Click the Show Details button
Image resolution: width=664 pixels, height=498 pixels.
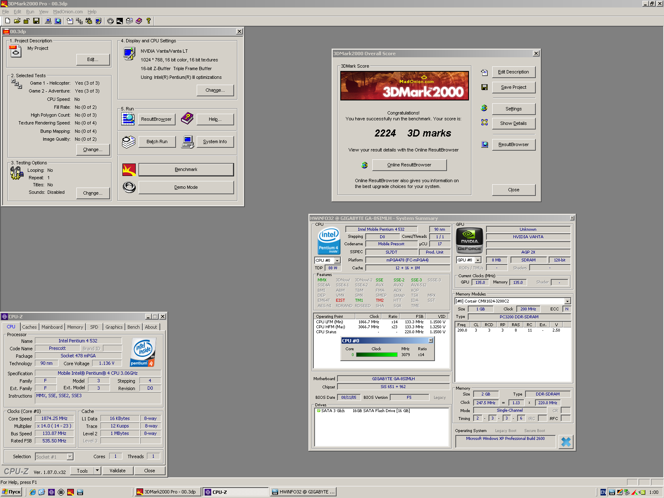click(x=513, y=123)
